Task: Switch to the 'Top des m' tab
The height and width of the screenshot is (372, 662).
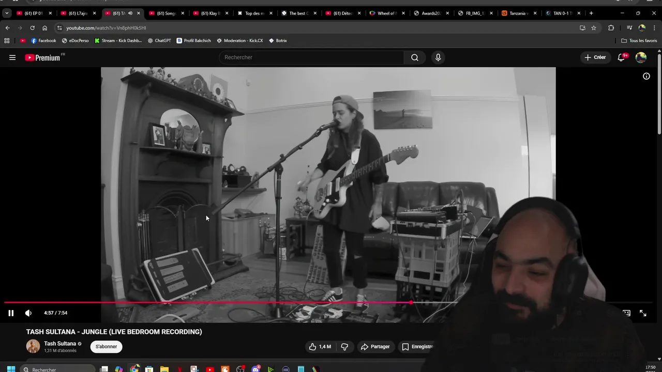Action: tap(254, 13)
